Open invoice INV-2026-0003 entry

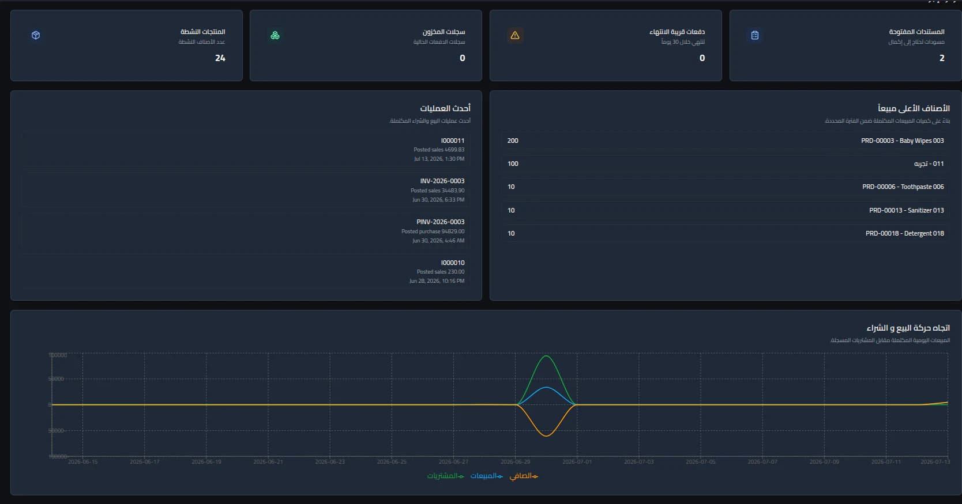(x=246, y=190)
